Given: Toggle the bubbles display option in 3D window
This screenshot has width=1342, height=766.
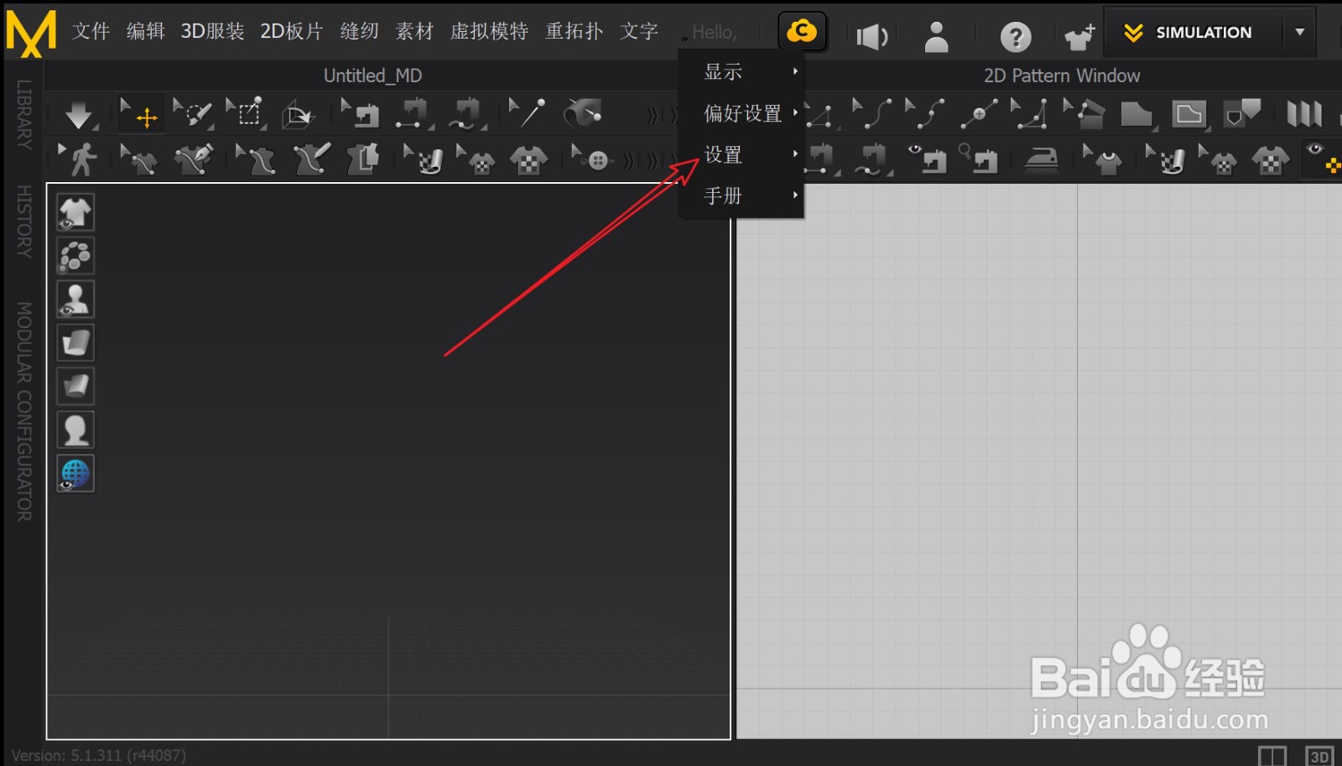Looking at the screenshot, I should 75,256.
